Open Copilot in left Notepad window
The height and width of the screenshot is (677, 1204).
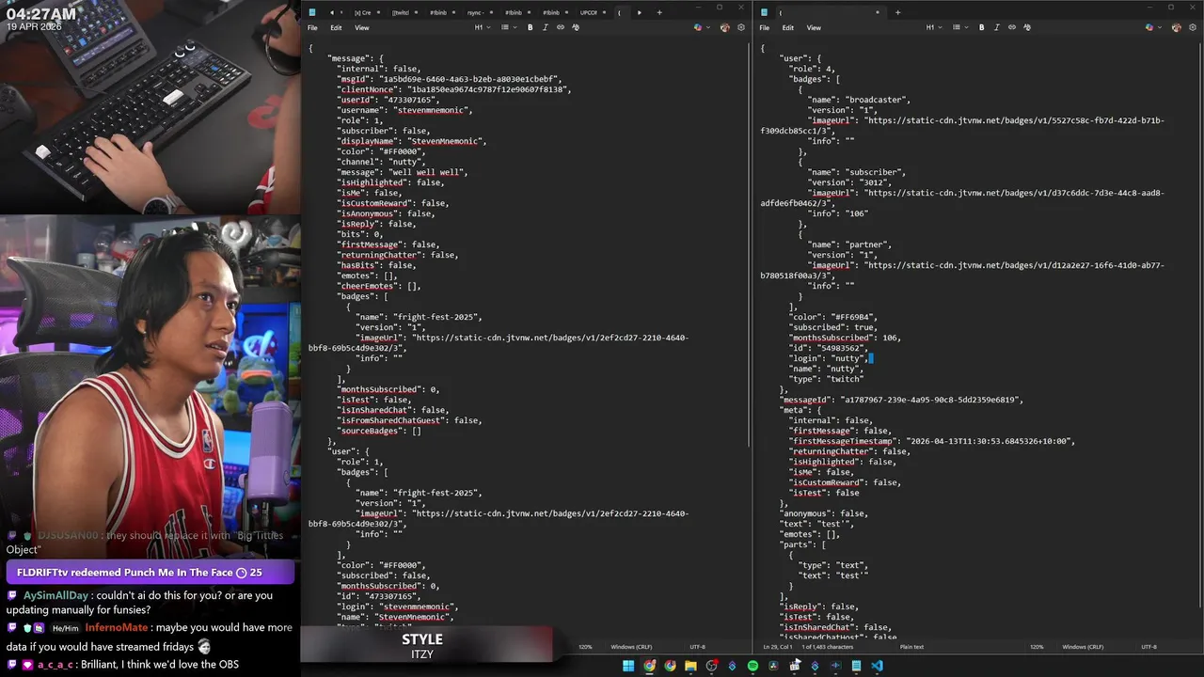pyautogui.click(x=698, y=27)
